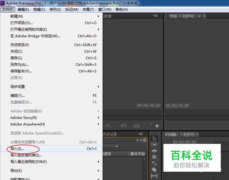Image resolution: width=229 pixels, height=180 pixels.
Task: Select the Selection arrow tool
Action: [x=154, y=138]
